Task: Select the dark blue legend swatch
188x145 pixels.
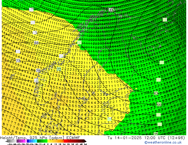Action: 28,141
